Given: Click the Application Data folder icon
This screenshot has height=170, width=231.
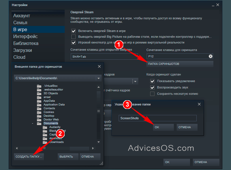Looking at the screenshot, I should coord(39,105).
